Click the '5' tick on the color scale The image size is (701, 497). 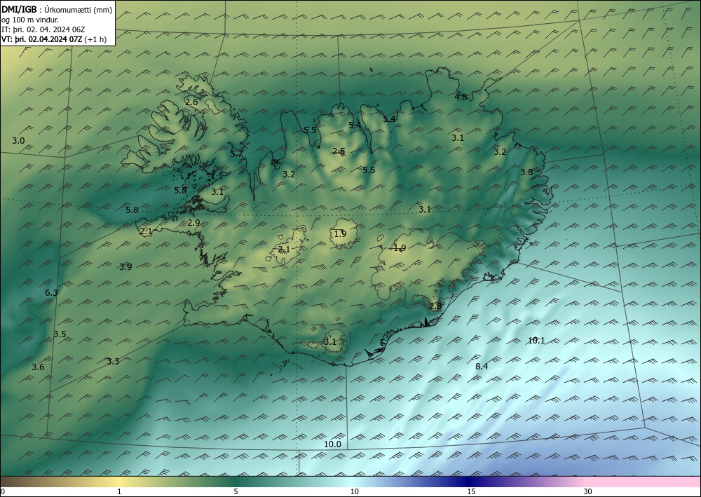[x=236, y=491]
